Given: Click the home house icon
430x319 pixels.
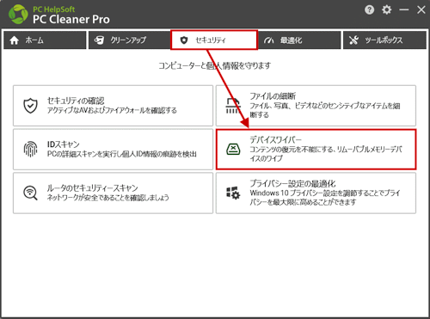Looking at the screenshot, I should pos(14,40).
